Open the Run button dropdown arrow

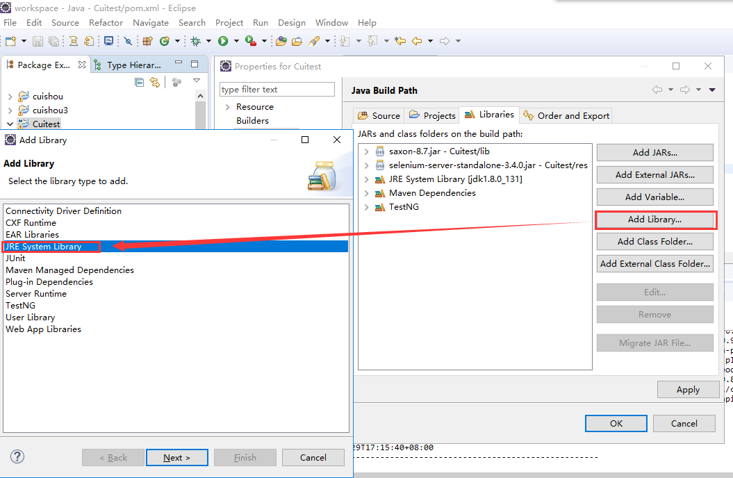[x=236, y=41]
